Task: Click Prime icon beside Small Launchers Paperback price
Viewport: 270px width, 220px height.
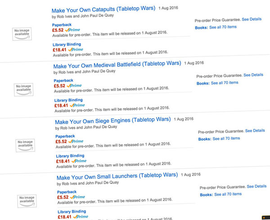Action: pyautogui.click(x=77, y=197)
